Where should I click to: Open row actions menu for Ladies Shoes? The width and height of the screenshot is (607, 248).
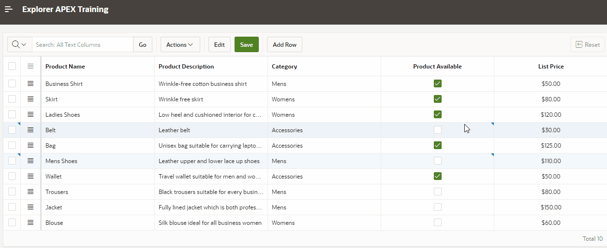[x=30, y=114]
